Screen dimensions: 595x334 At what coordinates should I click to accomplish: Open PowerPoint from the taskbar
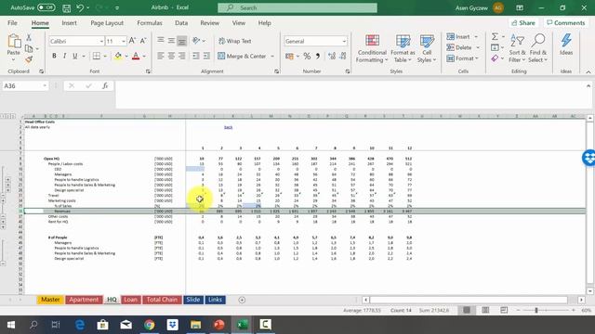[219, 325]
